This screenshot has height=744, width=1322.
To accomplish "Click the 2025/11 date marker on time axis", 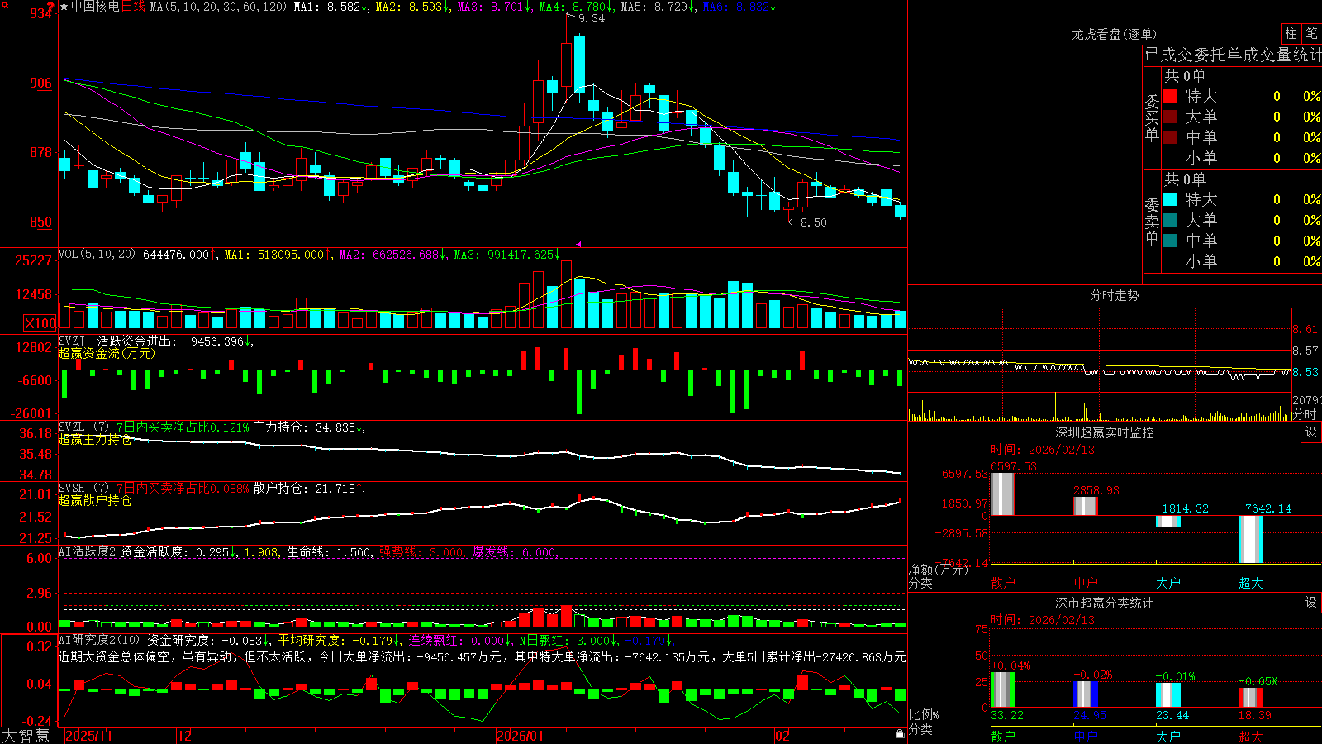I will coord(88,736).
